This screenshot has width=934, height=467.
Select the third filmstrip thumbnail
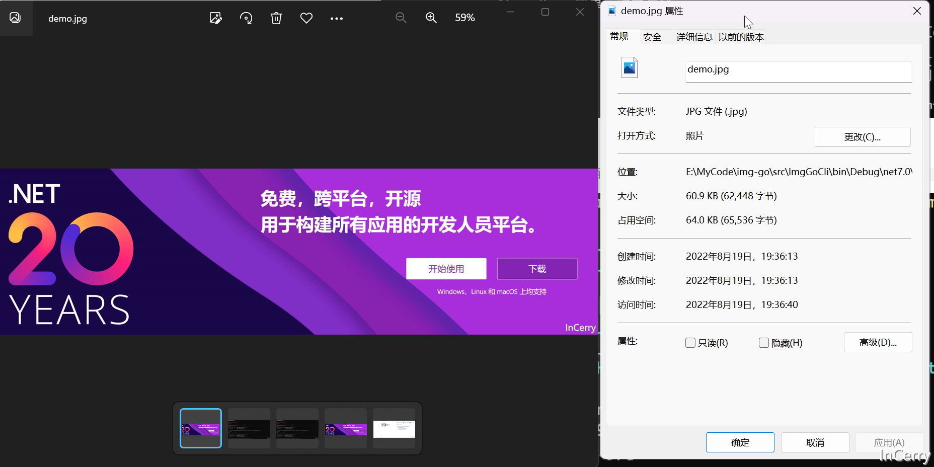(x=297, y=428)
